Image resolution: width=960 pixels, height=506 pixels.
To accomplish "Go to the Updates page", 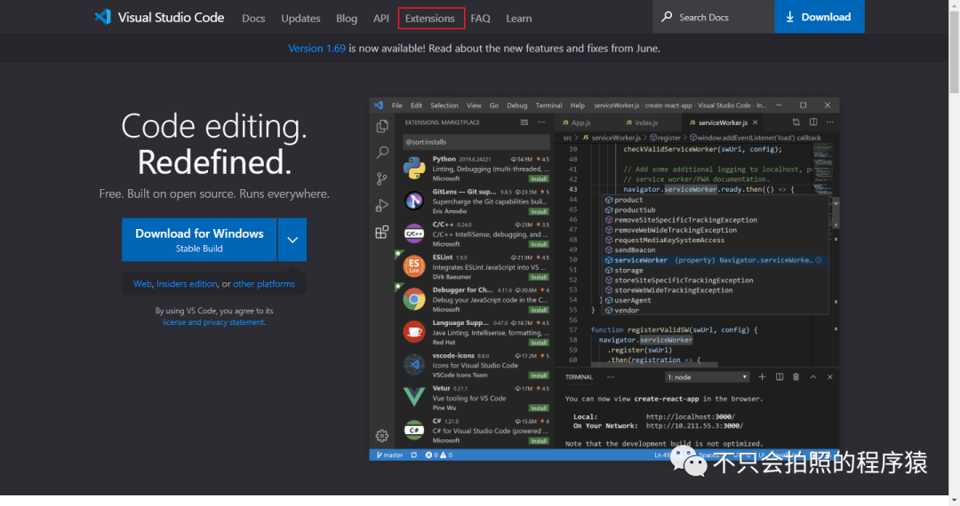I will click(300, 19).
